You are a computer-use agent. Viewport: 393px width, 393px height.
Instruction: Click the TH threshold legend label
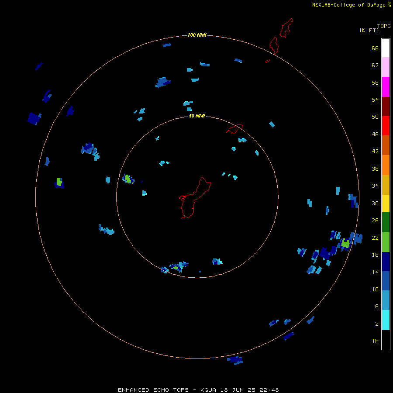(x=375, y=341)
